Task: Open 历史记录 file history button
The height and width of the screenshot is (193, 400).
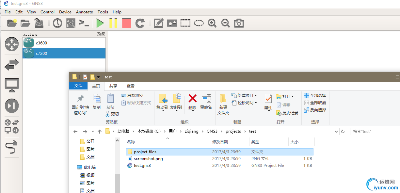Action: [287, 113]
